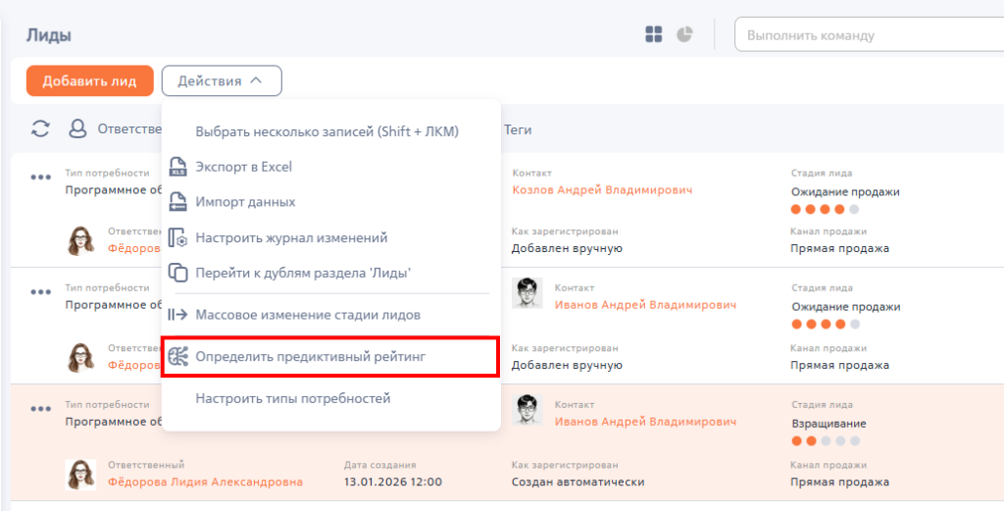This screenshot has height=511, width=1004.
Task: Select Массовое изменение стадии лидов
Action: coord(308,315)
